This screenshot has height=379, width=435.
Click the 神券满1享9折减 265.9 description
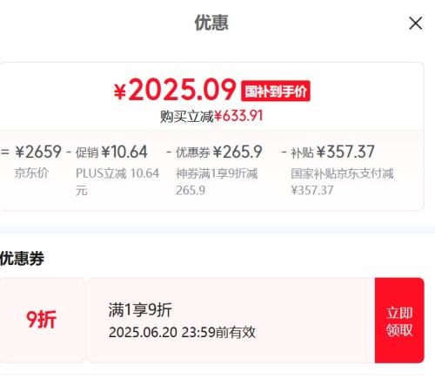217,182
